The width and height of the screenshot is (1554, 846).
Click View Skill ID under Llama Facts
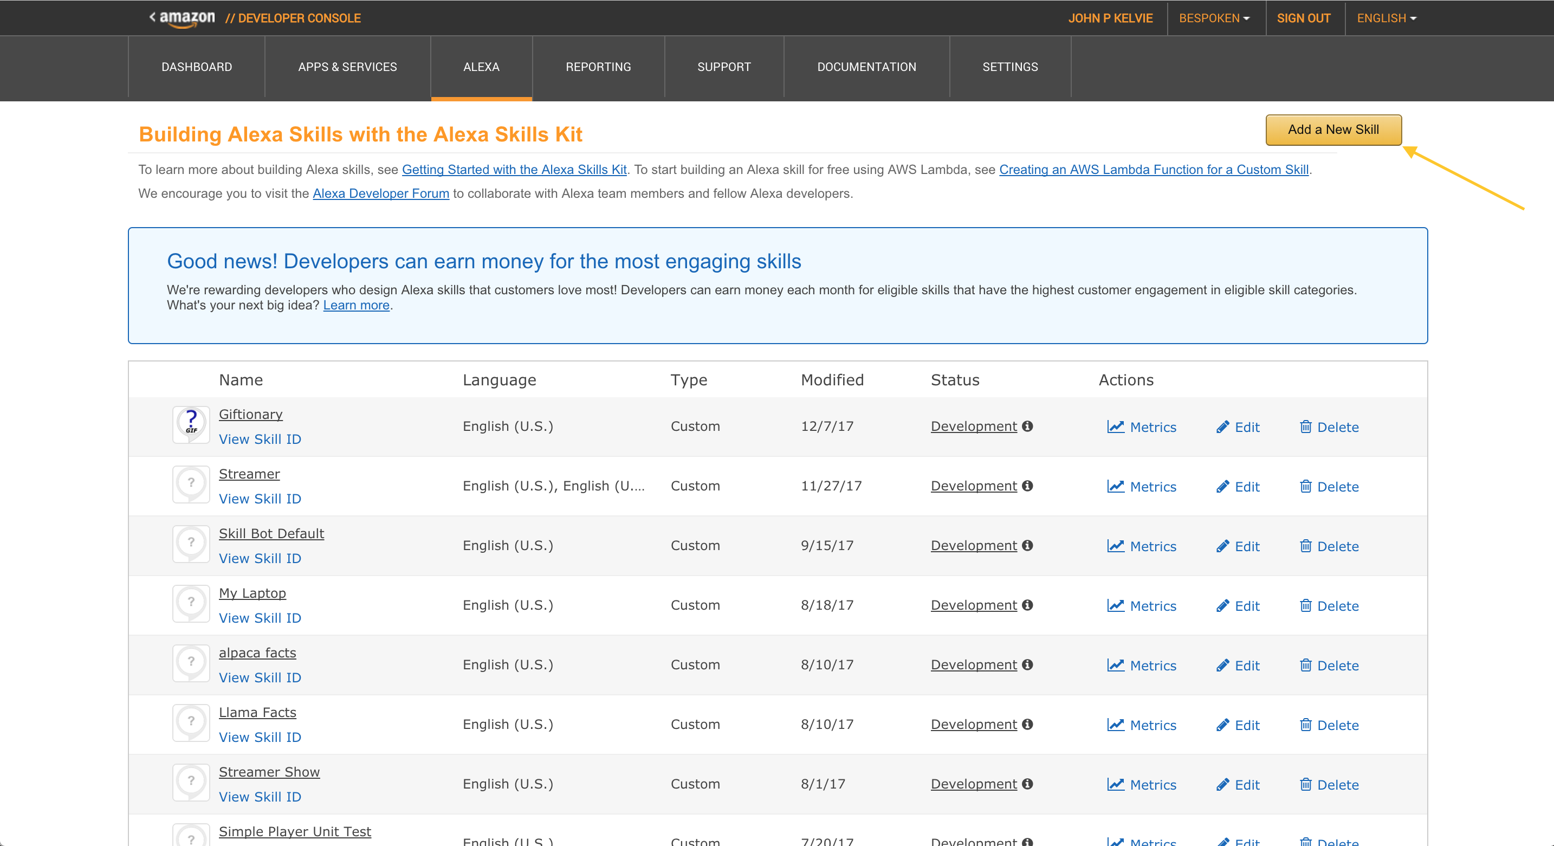click(260, 738)
